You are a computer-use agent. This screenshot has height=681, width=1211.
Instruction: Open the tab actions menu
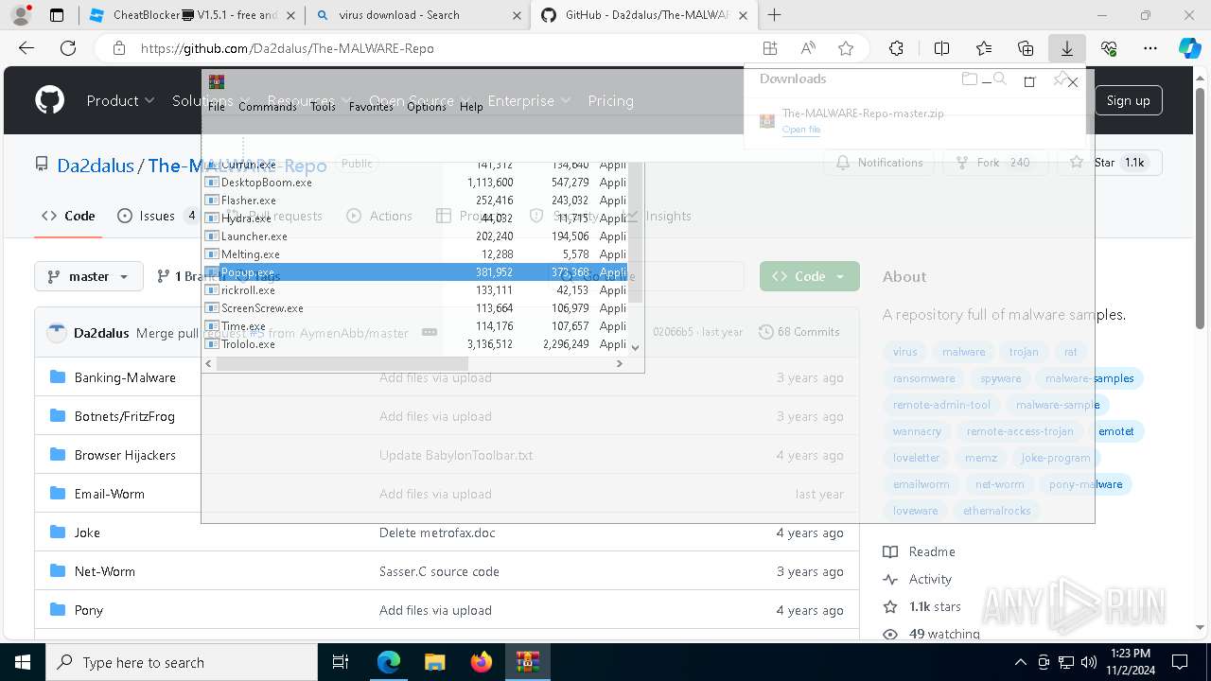[x=57, y=15]
